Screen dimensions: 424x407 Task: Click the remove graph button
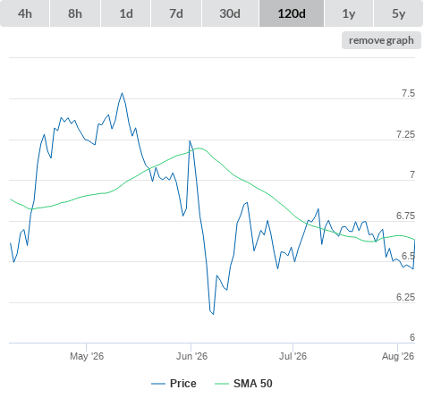(x=381, y=40)
